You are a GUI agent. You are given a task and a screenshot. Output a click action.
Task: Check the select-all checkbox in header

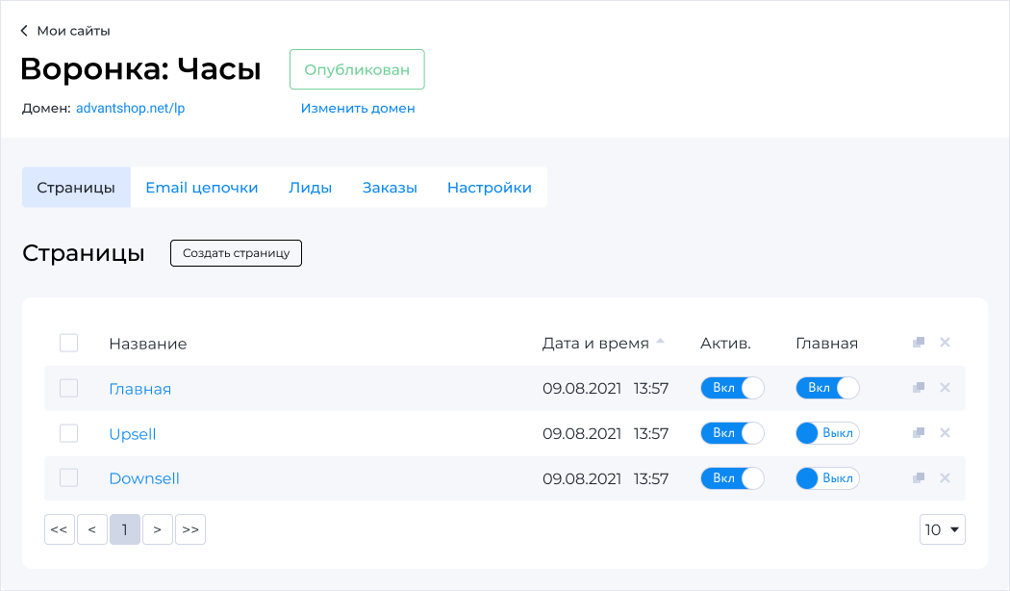click(x=69, y=343)
